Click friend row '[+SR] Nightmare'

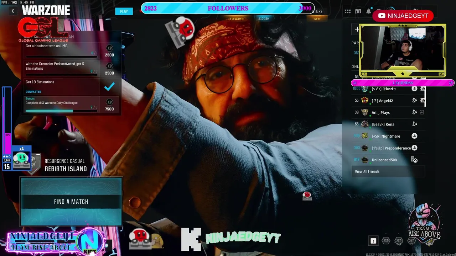388,136
